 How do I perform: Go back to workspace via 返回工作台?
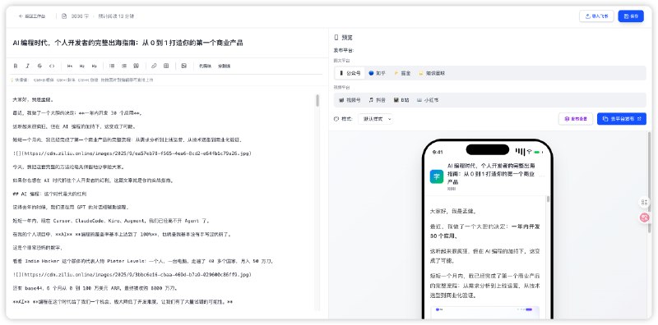pyautogui.click(x=32, y=16)
